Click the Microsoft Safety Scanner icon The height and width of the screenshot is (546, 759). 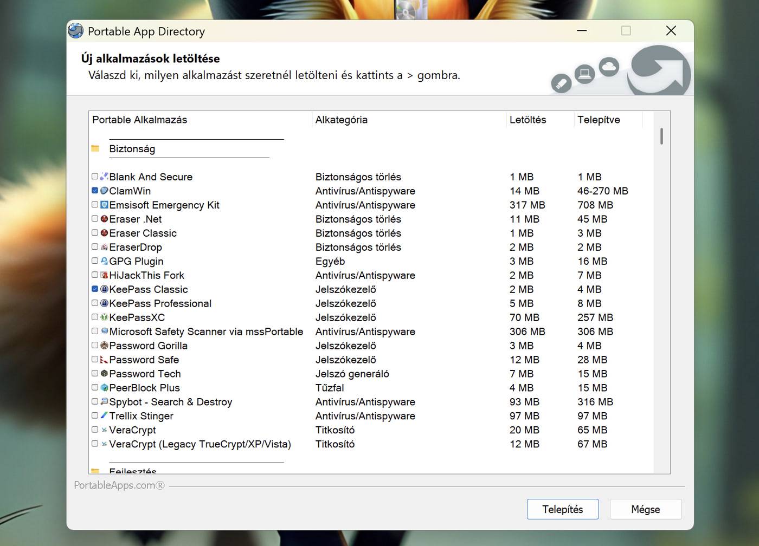click(x=105, y=331)
